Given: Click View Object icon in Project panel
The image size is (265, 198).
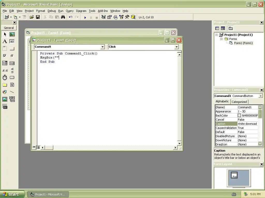Looking at the screenshot, I should (x=223, y=28).
